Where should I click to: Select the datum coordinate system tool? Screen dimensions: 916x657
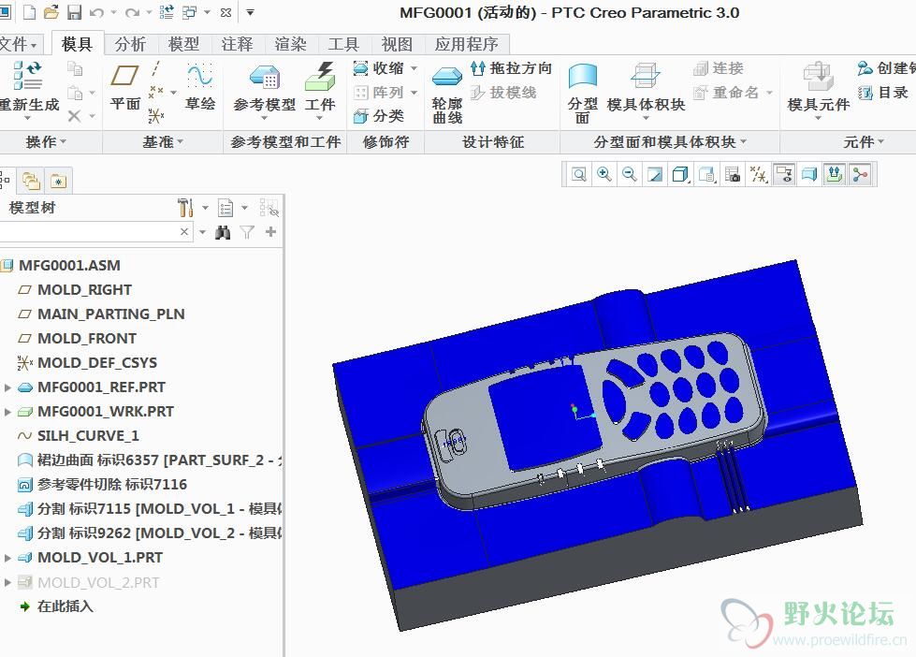click(x=156, y=116)
